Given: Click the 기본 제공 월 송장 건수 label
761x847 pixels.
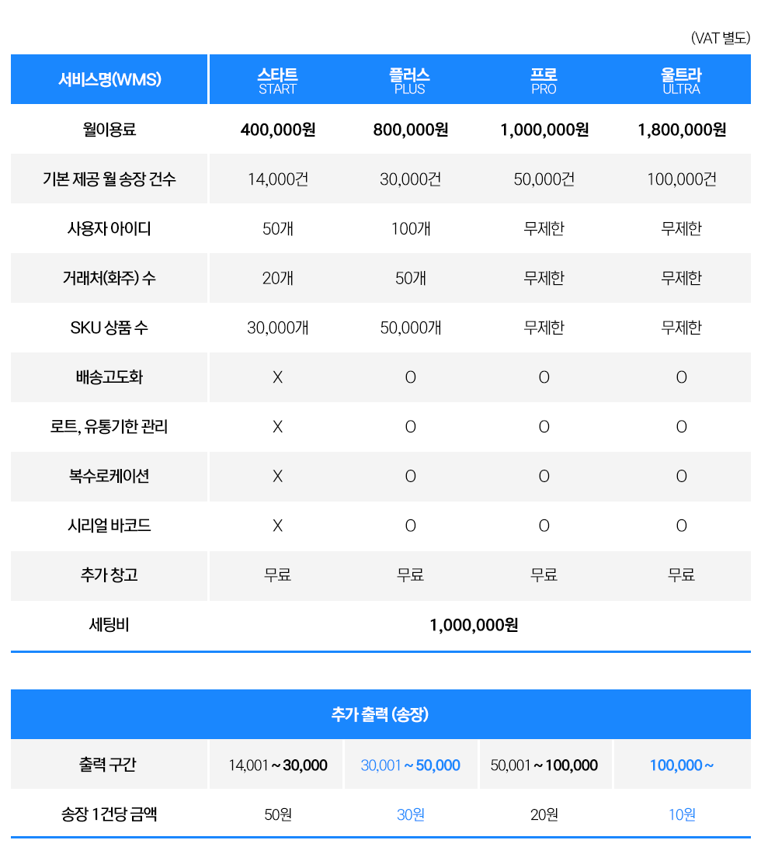Looking at the screenshot, I should point(109,179).
